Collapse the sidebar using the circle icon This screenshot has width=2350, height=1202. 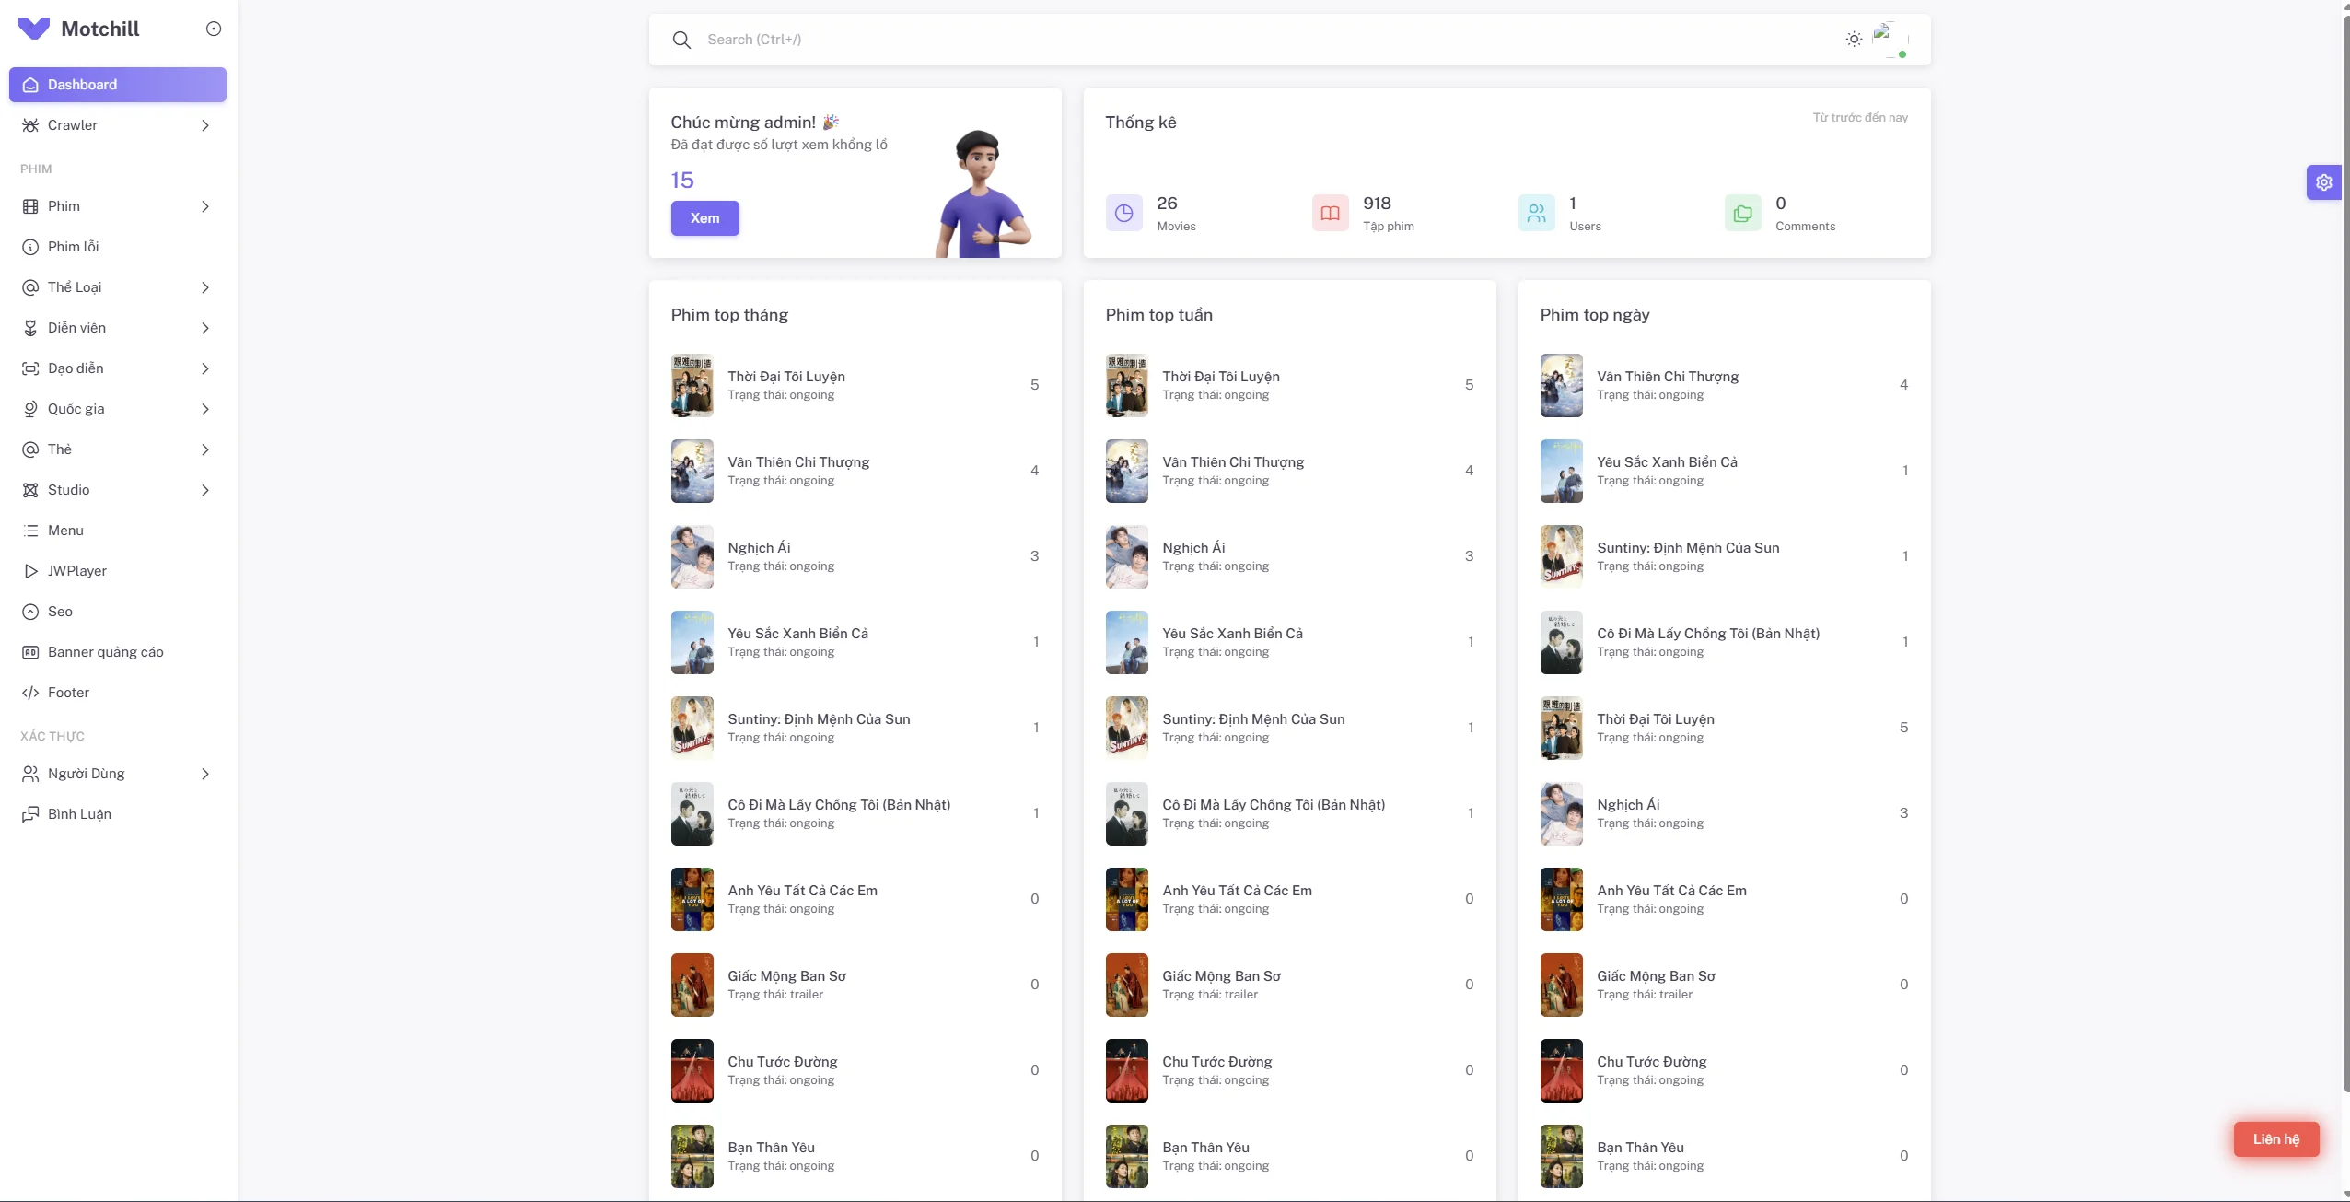point(214,29)
